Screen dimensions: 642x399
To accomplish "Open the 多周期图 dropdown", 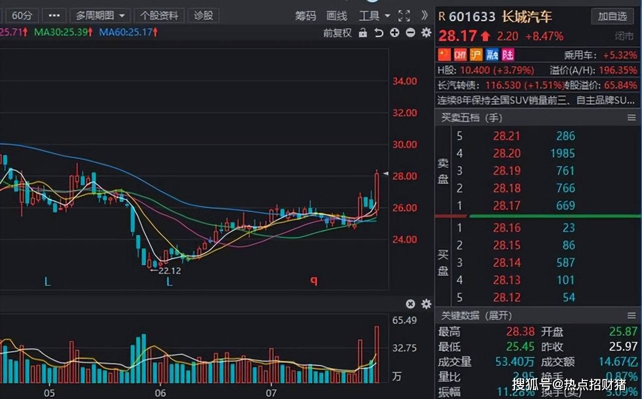I will (x=100, y=16).
